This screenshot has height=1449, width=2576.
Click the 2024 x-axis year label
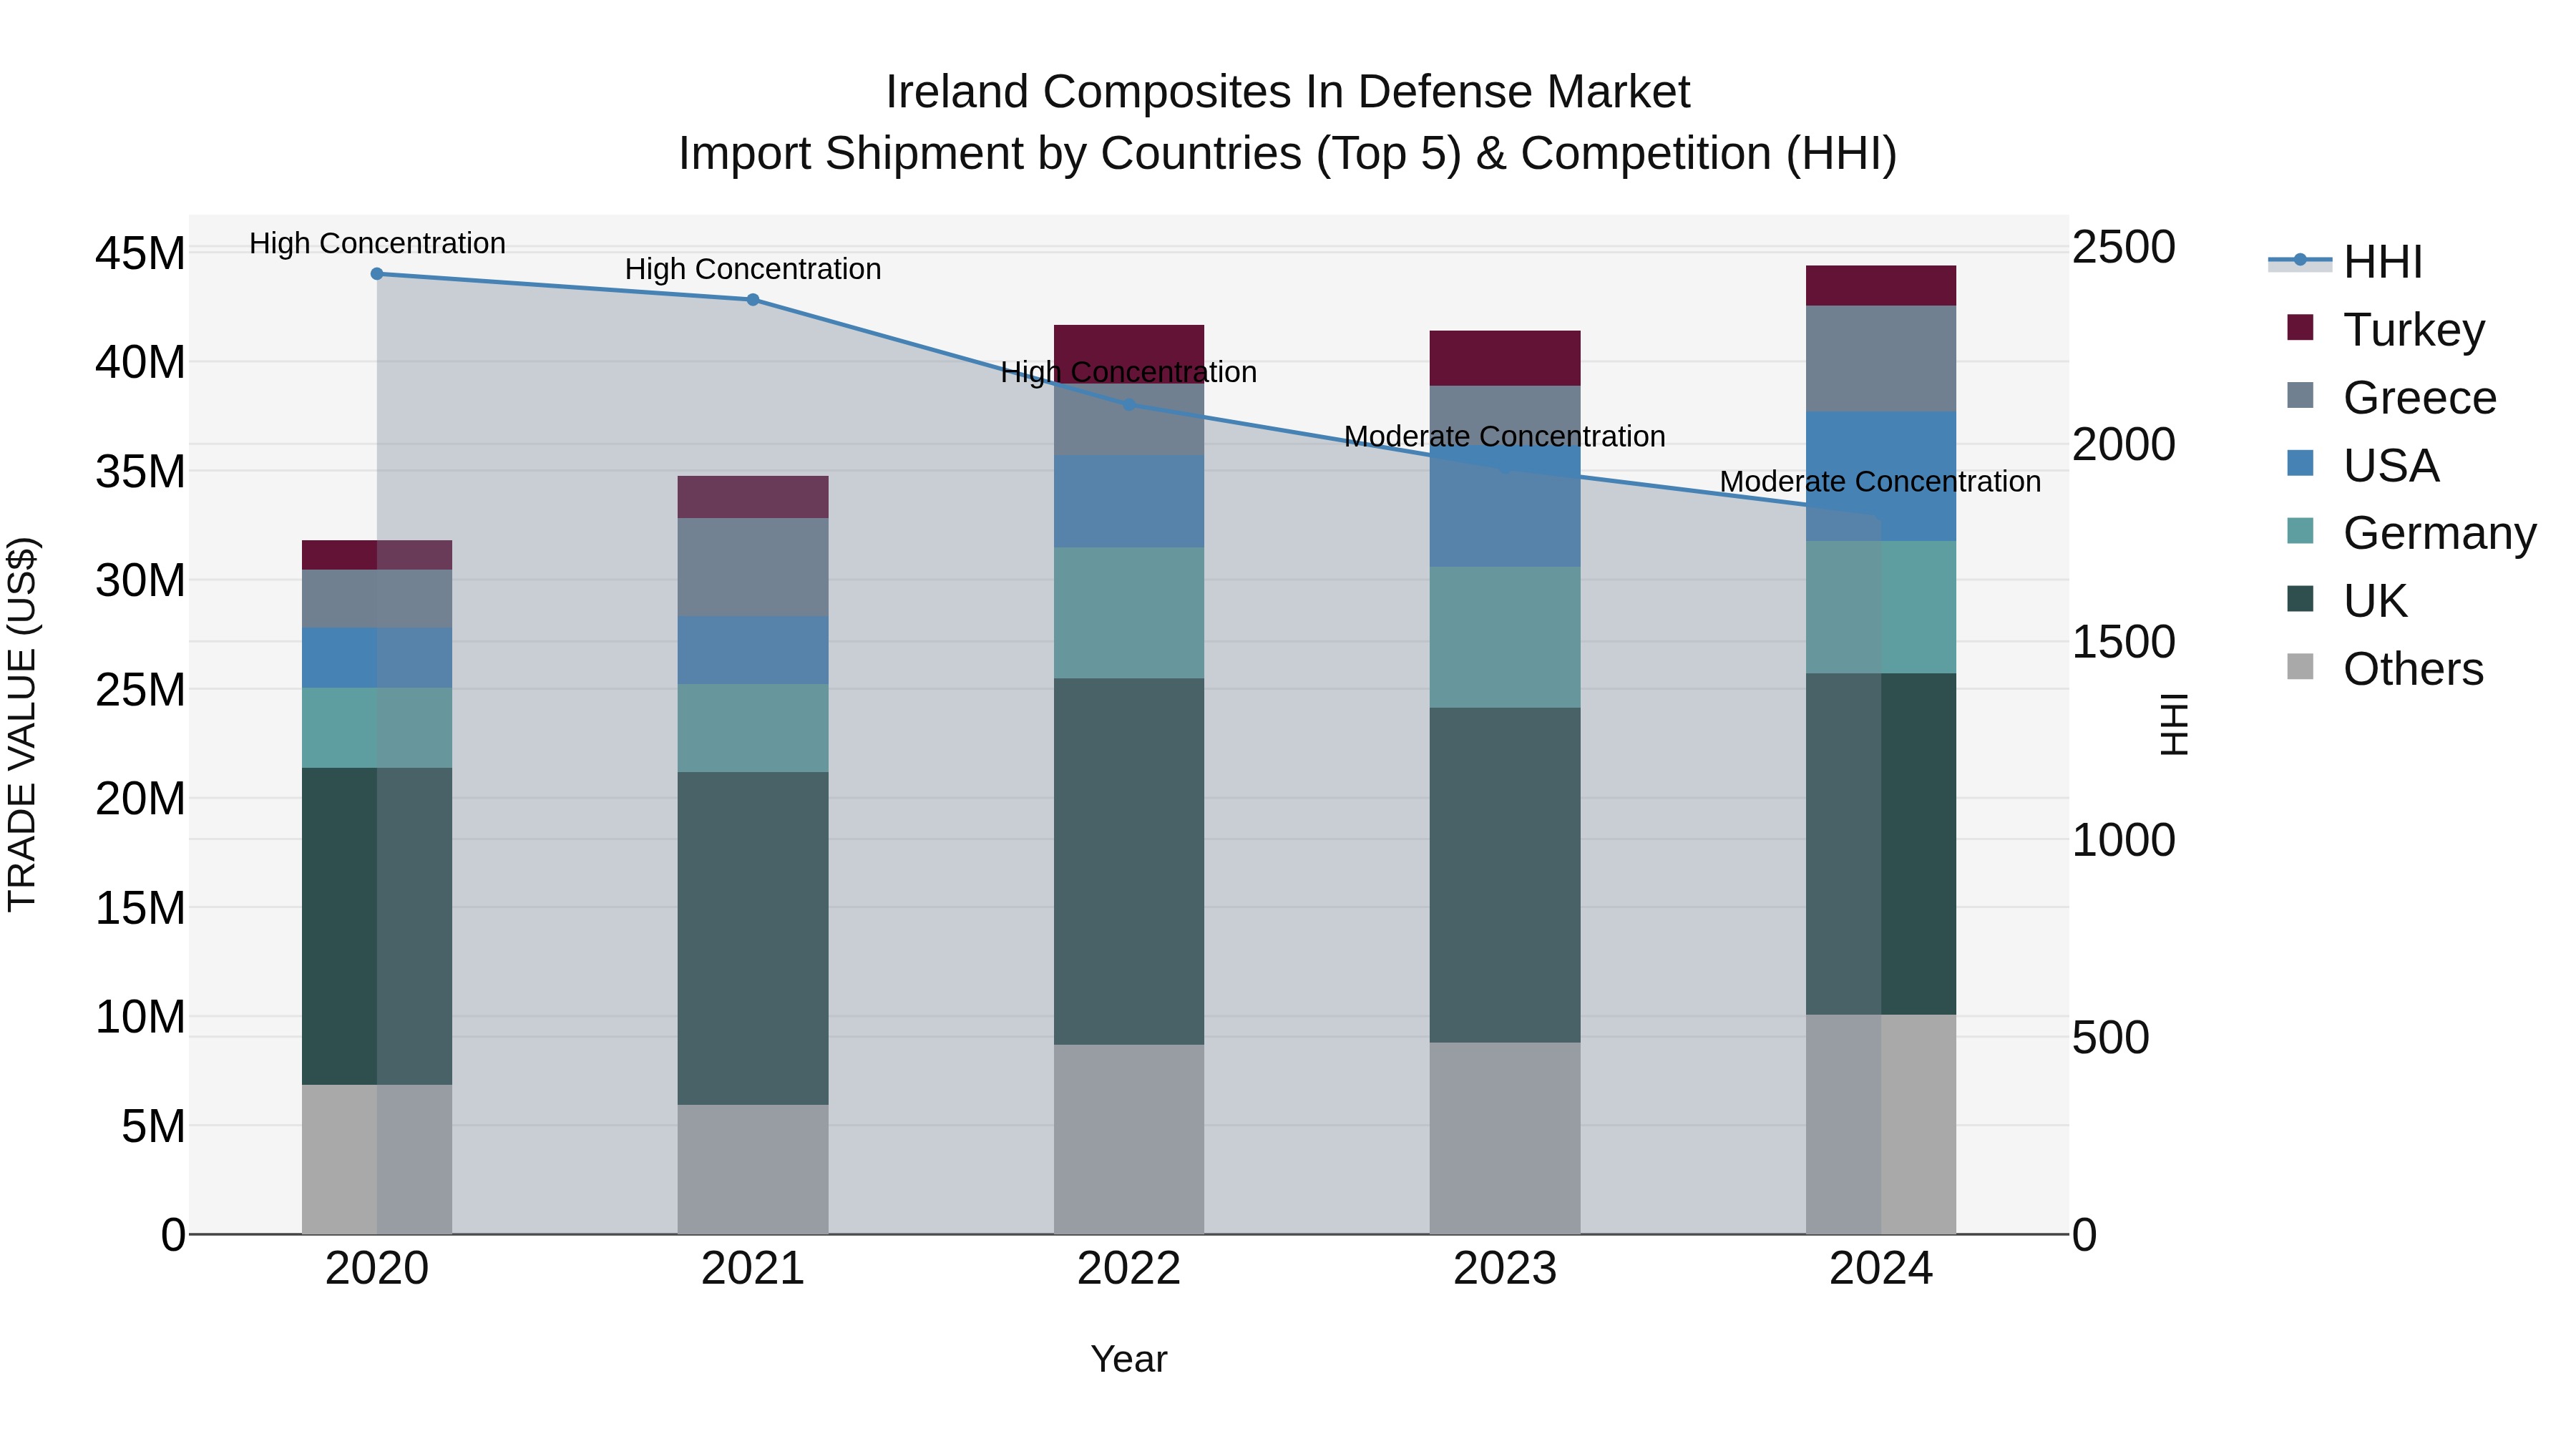(x=1881, y=1269)
